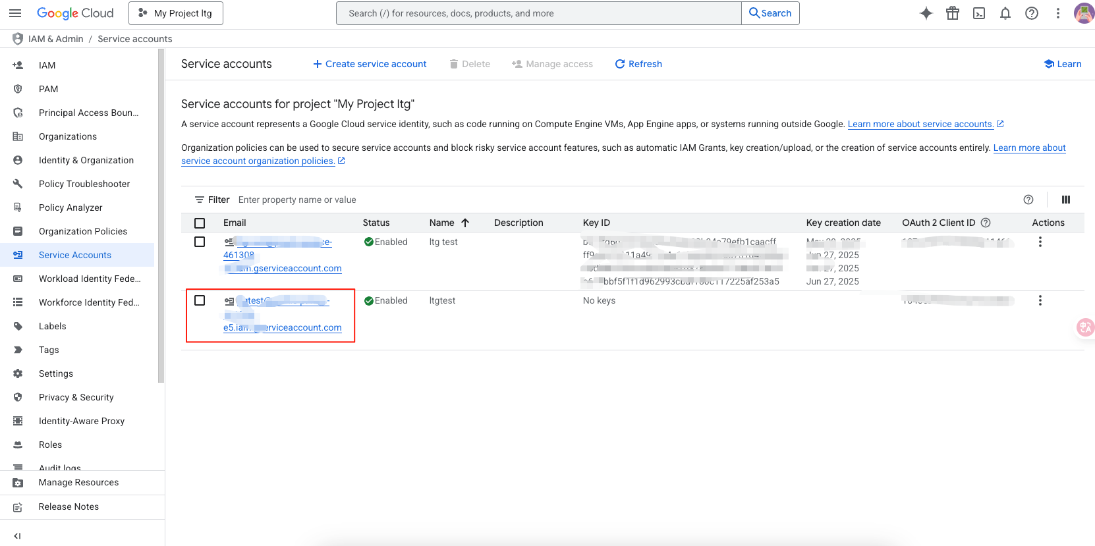Click the help question mark in header
Screen dimensions: 1095x546
point(1031,13)
